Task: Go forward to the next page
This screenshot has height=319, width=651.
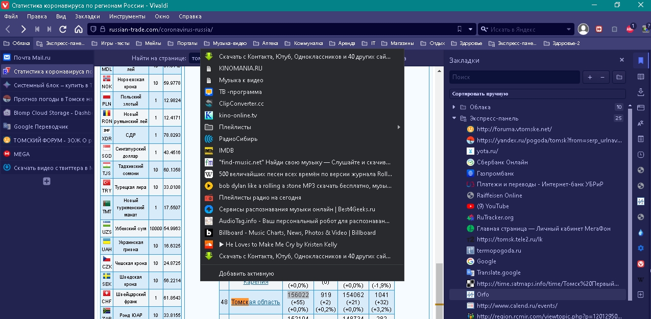Action: (x=23, y=29)
